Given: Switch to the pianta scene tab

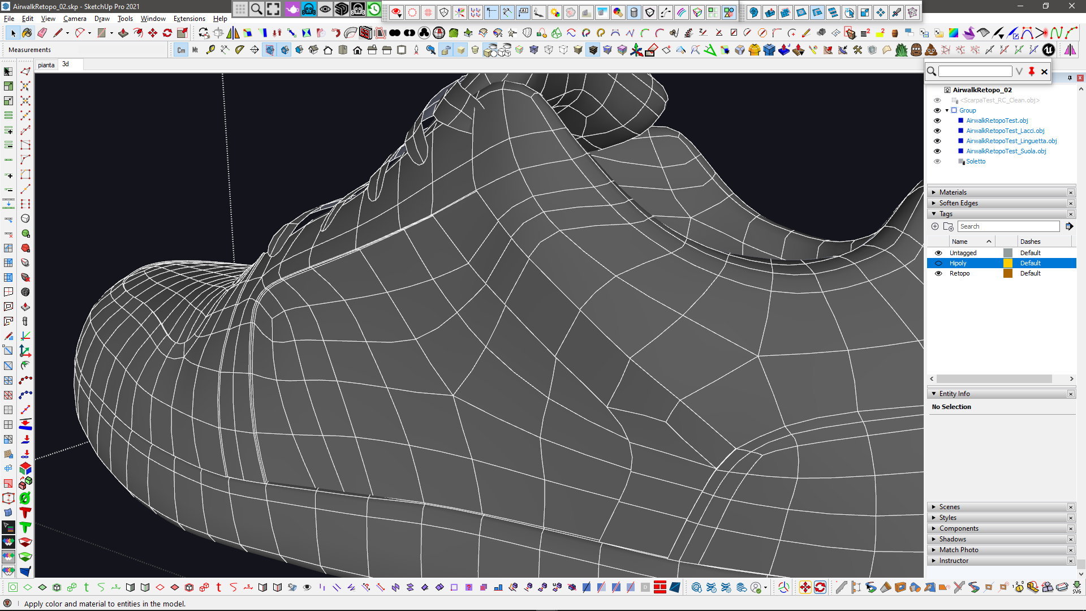Looking at the screenshot, I should pos(46,65).
